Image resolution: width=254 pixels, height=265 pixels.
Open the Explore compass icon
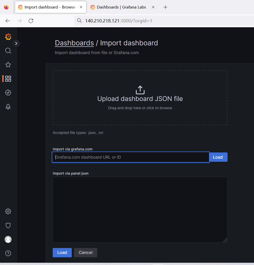(8, 93)
